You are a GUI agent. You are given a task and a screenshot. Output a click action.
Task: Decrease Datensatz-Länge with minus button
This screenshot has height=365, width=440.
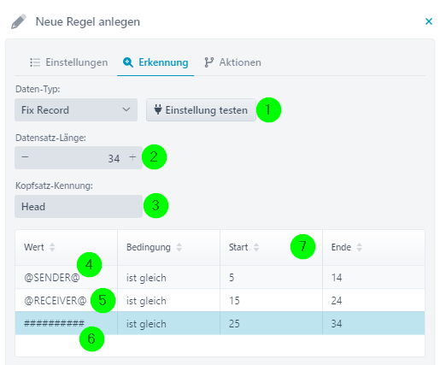point(25,157)
